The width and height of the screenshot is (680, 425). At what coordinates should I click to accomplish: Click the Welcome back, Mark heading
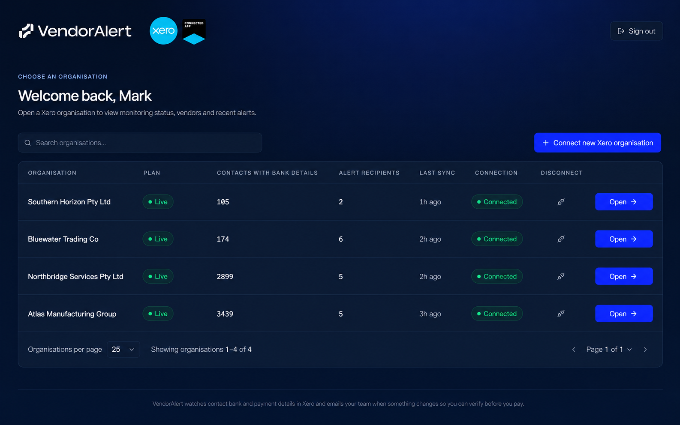click(x=85, y=96)
